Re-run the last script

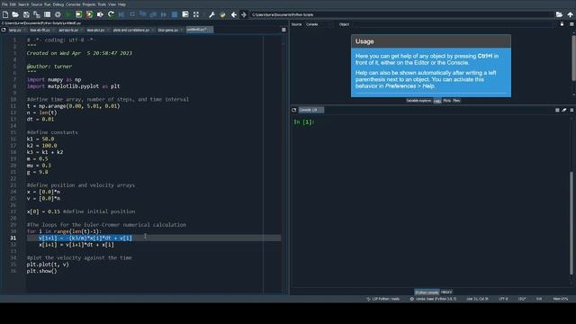(x=111, y=14)
